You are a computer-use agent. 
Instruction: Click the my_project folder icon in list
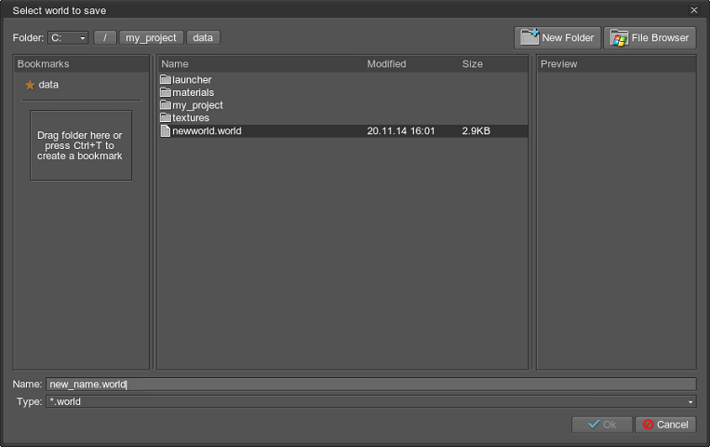166,105
